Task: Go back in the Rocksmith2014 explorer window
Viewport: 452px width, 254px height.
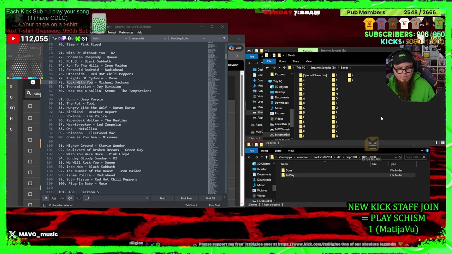Action: pyautogui.click(x=250, y=157)
